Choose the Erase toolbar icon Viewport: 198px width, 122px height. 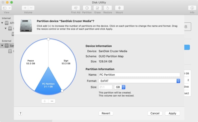(x=98, y=8)
